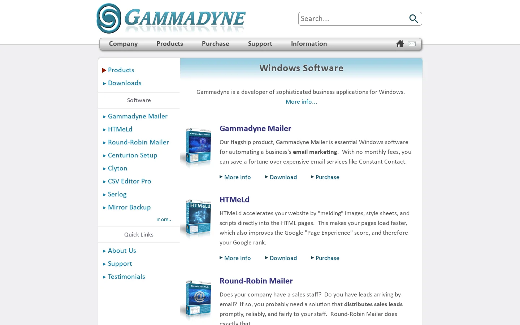Open Downloads in the sidebar
This screenshot has width=520, height=325.
pyautogui.click(x=125, y=83)
